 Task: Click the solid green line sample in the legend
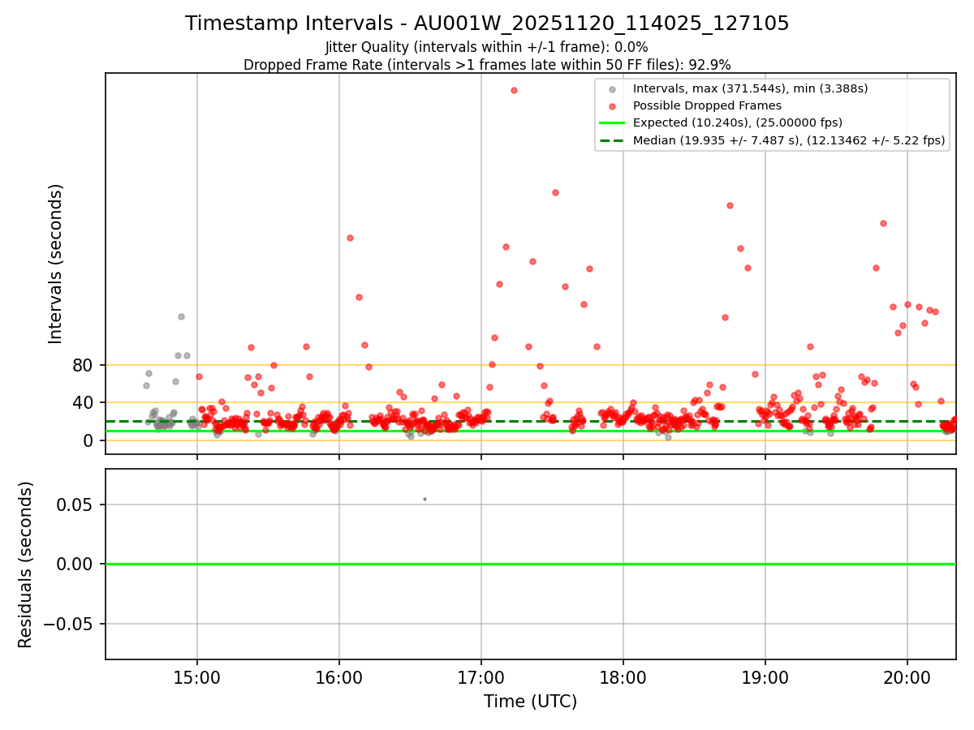click(612, 123)
